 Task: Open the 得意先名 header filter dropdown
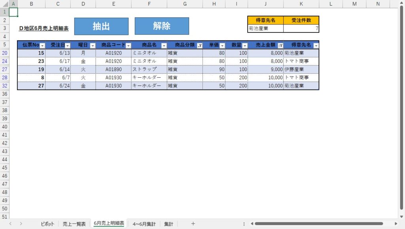pos(316,46)
